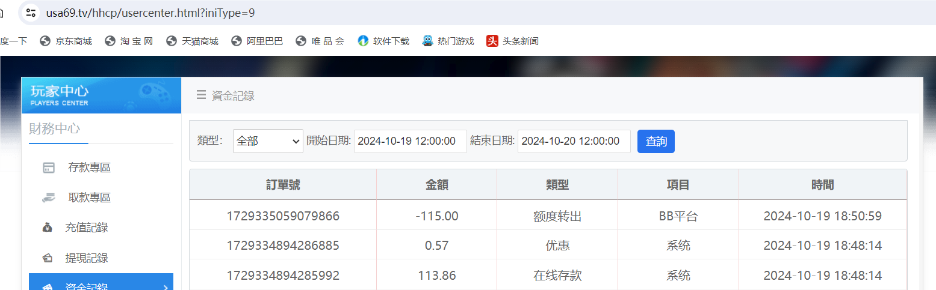The image size is (936, 290).
Task: Select order number 1729334894286885
Action: (283, 246)
